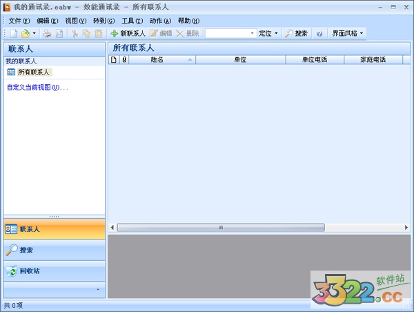414x312 pixels.
Task: Click the 共 0项 status bar text
Action: click(x=13, y=306)
